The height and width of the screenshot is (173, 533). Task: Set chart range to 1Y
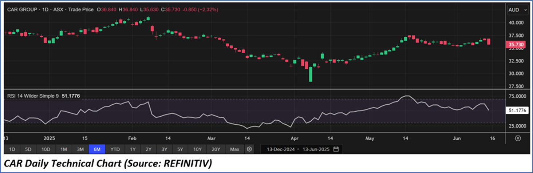133,149
